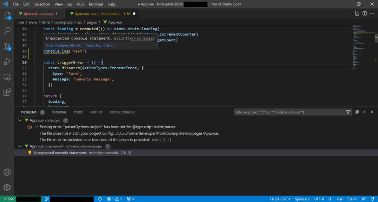Collapse App.vue /var/www/html problems group
The image size is (378, 202).
pyautogui.click(x=20, y=146)
